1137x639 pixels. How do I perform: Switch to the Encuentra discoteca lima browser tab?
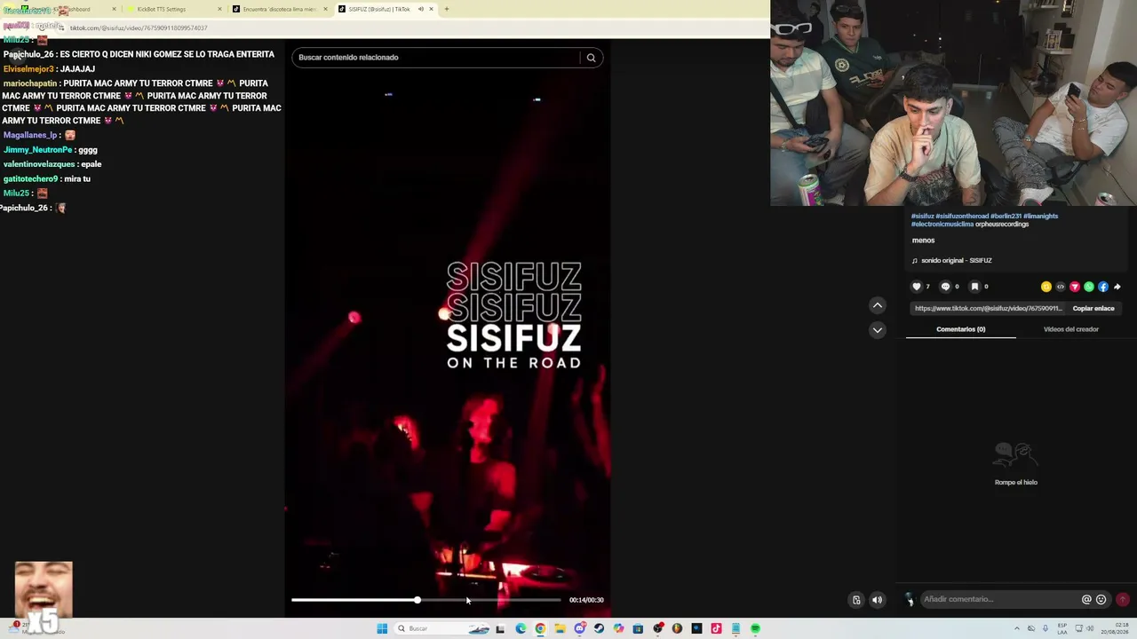281,9
